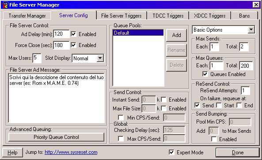Uncheck the Queues Enabled checkbox
Image resolution: width=262 pixels, height=160 pixels.
(205, 74)
